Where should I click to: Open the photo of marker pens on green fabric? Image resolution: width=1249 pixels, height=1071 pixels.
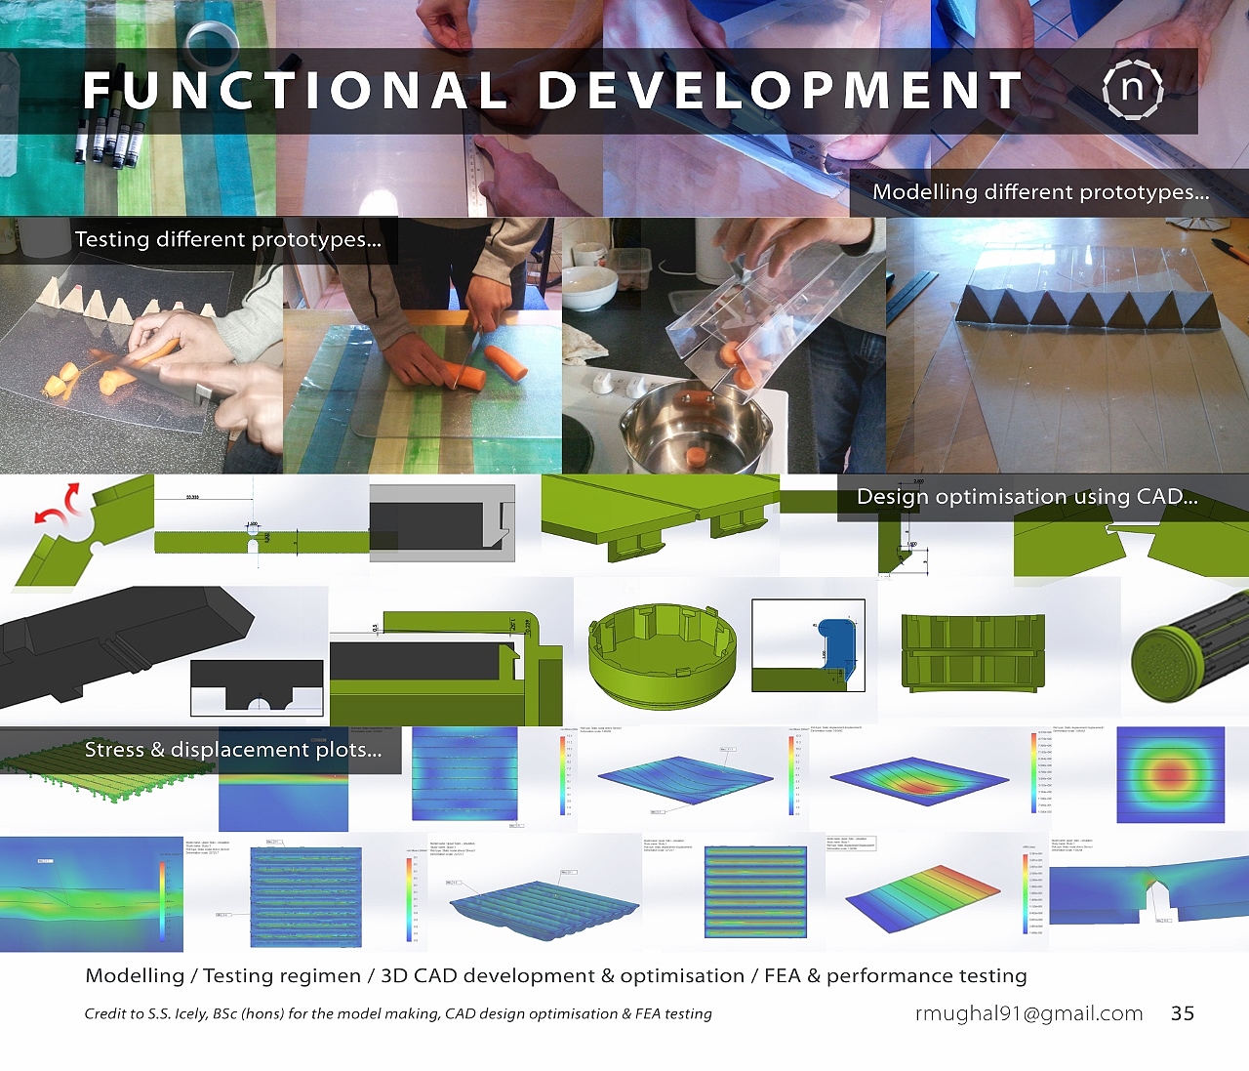coord(138,107)
